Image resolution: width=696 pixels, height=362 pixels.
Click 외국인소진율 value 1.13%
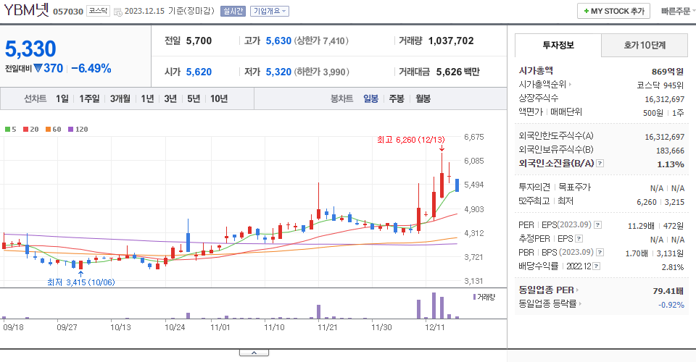pyautogui.click(x=670, y=164)
